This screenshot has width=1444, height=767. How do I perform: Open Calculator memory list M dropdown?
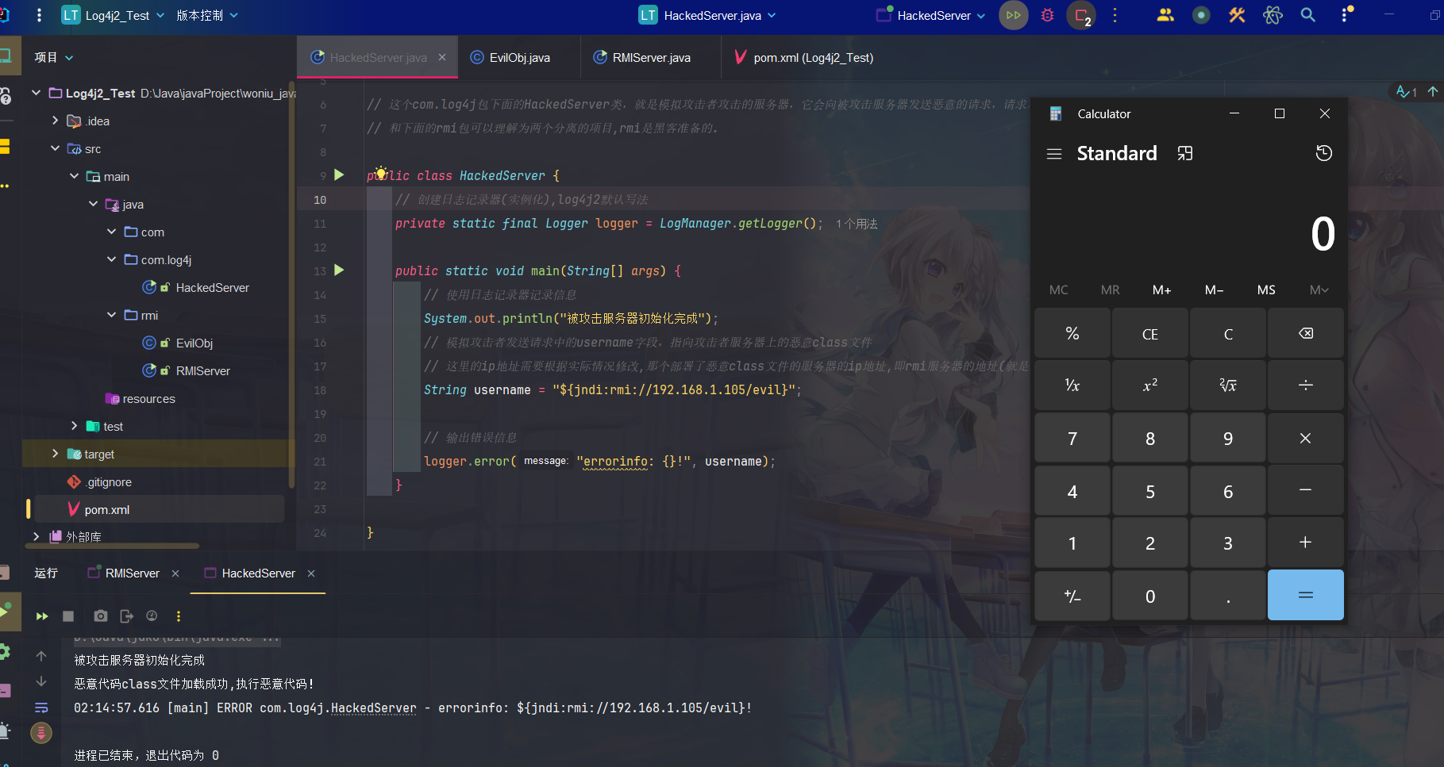1319,290
